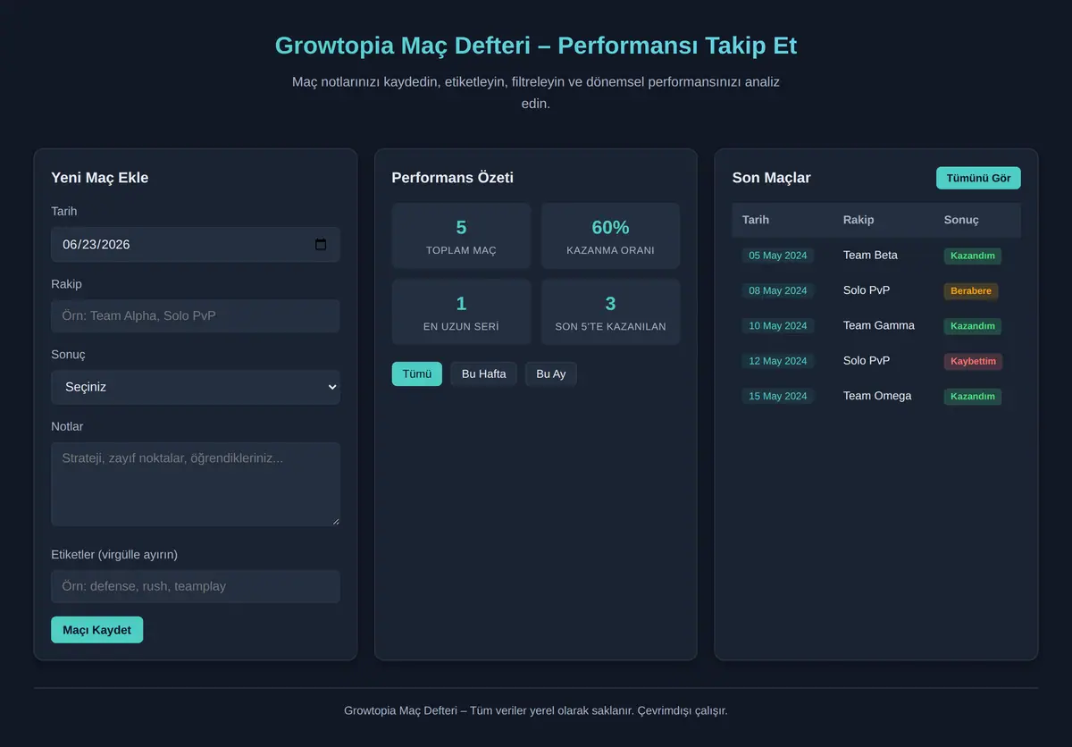Click the Performans Özeti heading

pos(453,178)
